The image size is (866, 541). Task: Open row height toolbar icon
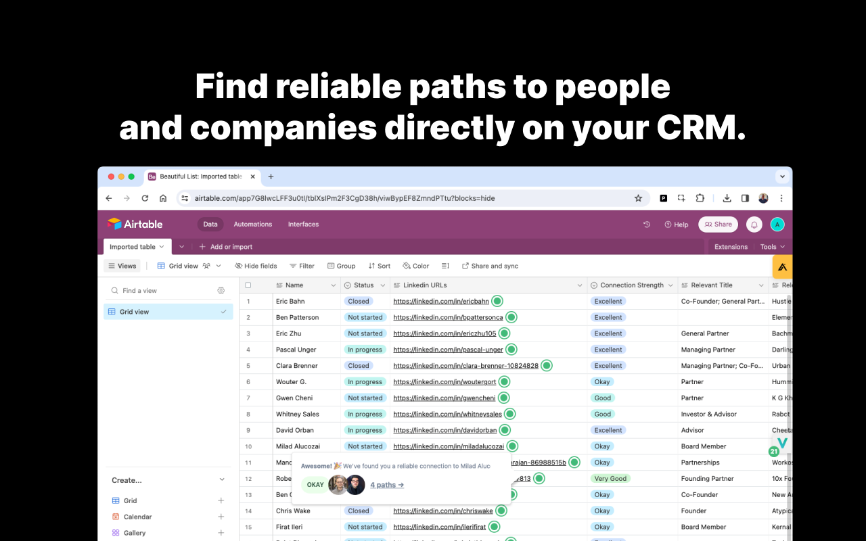pyautogui.click(x=445, y=266)
